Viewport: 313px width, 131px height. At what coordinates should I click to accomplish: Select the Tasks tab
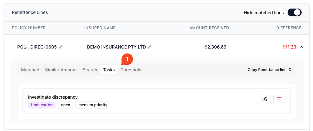(109, 70)
